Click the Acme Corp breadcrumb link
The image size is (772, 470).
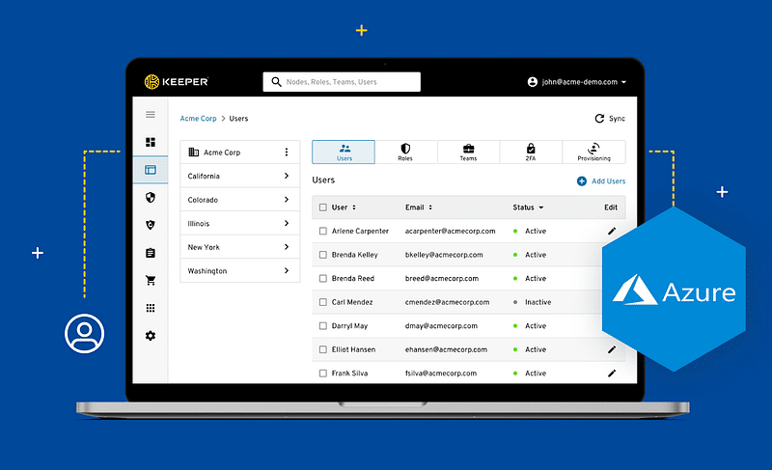(199, 119)
